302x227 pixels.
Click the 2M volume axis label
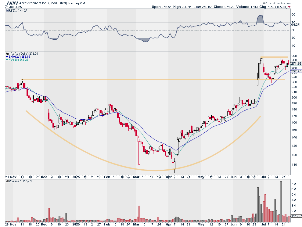pyautogui.click(x=294, y=211)
